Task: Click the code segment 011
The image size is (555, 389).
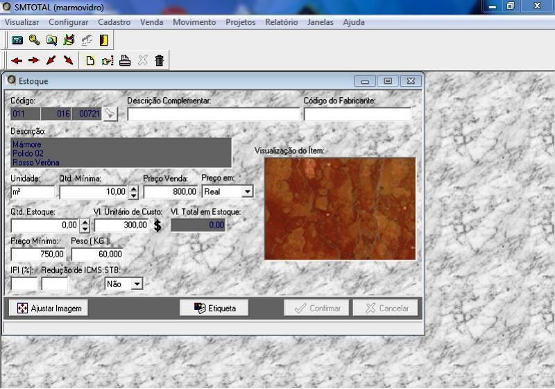Action: point(26,114)
